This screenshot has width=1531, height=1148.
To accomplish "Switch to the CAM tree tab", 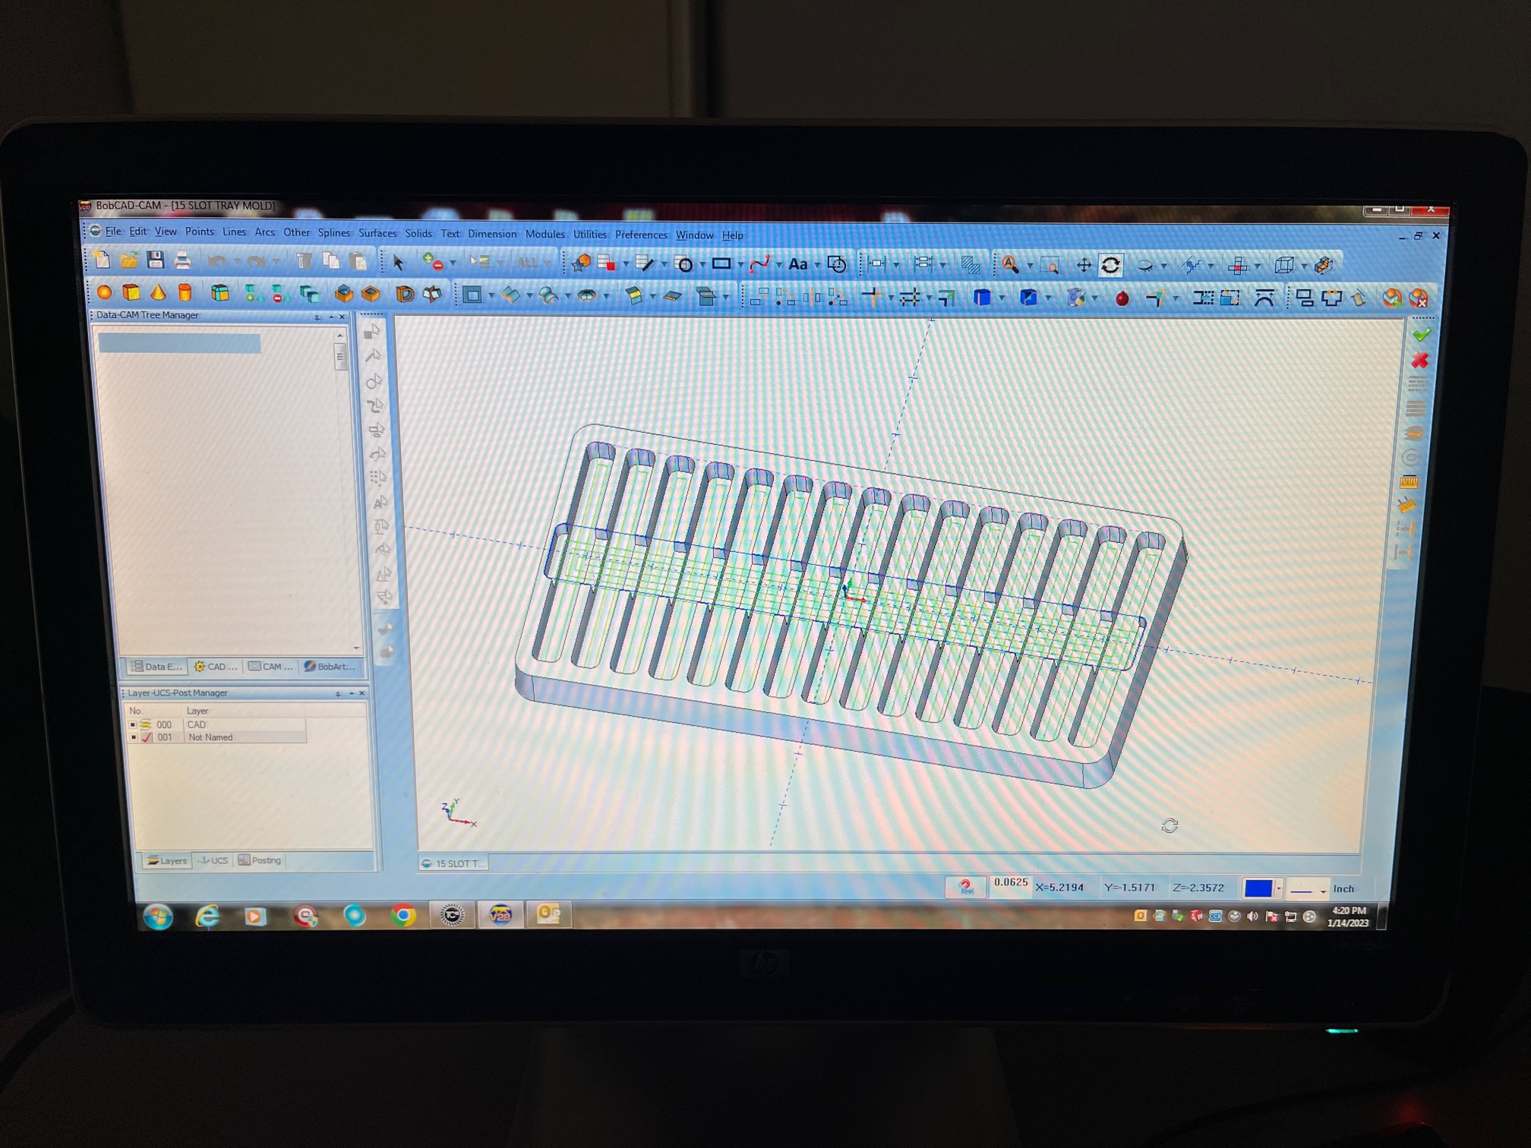I will pyautogui.click(x=271, y=667).
